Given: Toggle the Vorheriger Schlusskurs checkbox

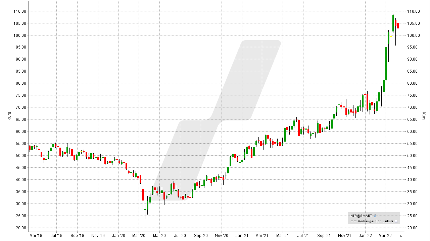Looking at the screenshot, I should [x=396, y=221].
